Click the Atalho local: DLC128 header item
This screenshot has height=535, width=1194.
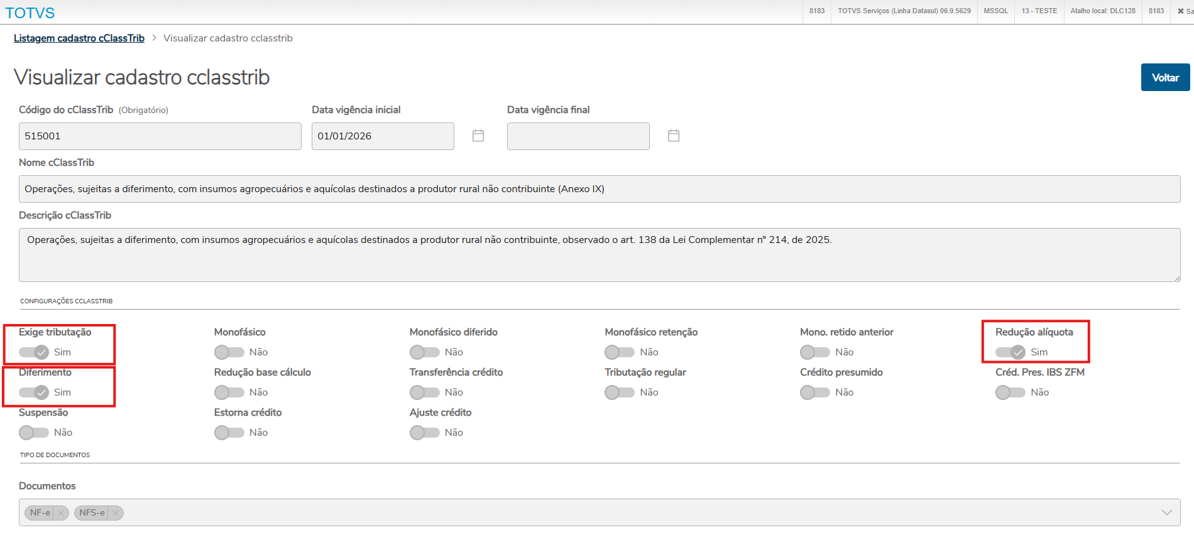(x=1103, y=11)
